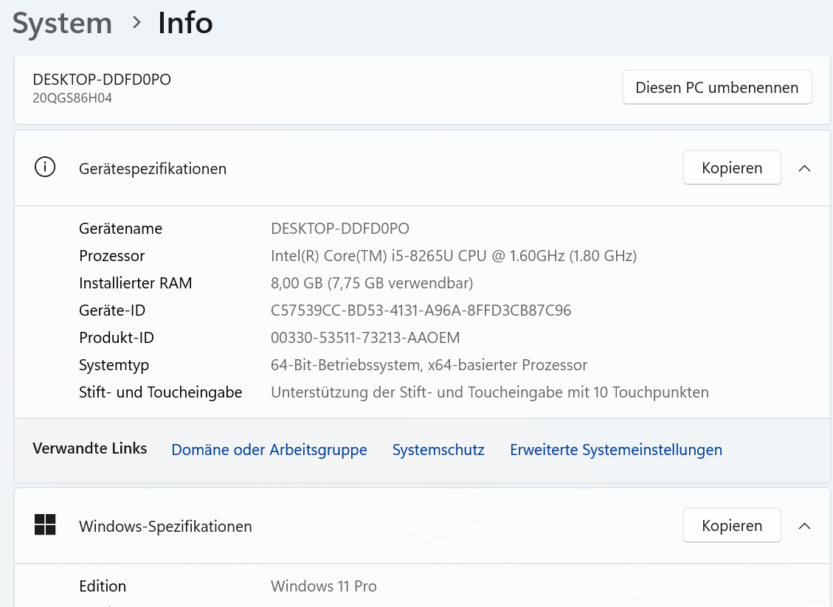The width and height of the screenshot is (833, 607).
Task: Click the Geräte-ID value C57539CC-BD53-4131-A96A-8FFD3CB87C96
Action: click(x=421, y=311)
